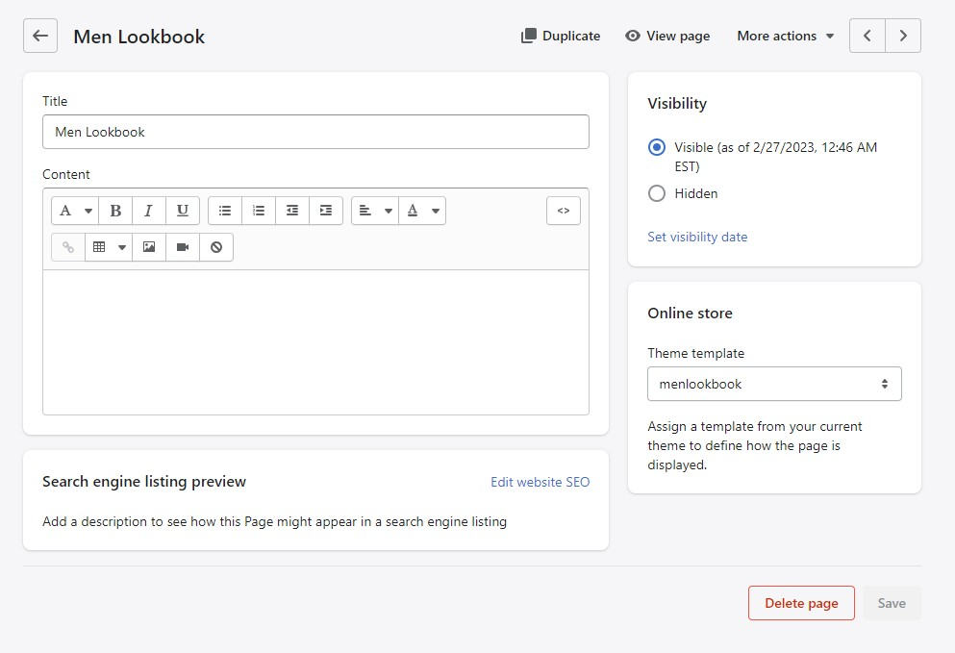Select the Visible radio option

click(657, 147)
